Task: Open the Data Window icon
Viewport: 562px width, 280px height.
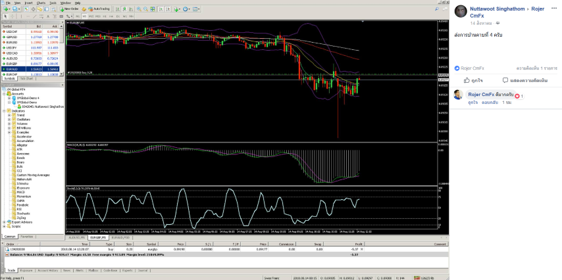Action: 33,9
